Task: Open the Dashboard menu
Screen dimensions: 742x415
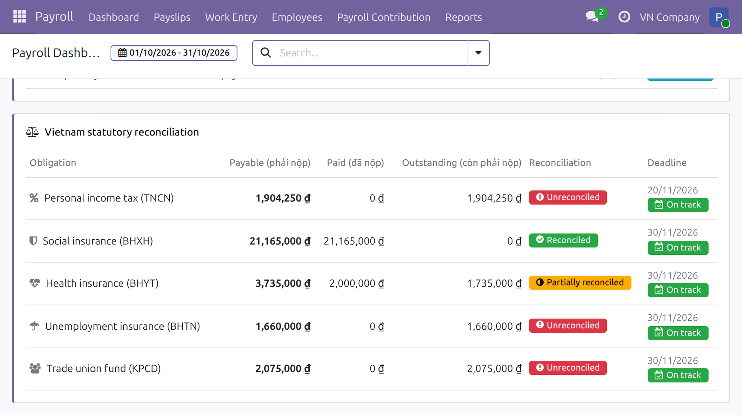Action: point(114,17)
